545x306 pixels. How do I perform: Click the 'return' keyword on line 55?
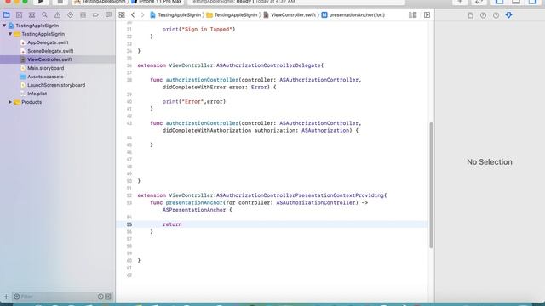pyautogui.click(x=172, y=224)
